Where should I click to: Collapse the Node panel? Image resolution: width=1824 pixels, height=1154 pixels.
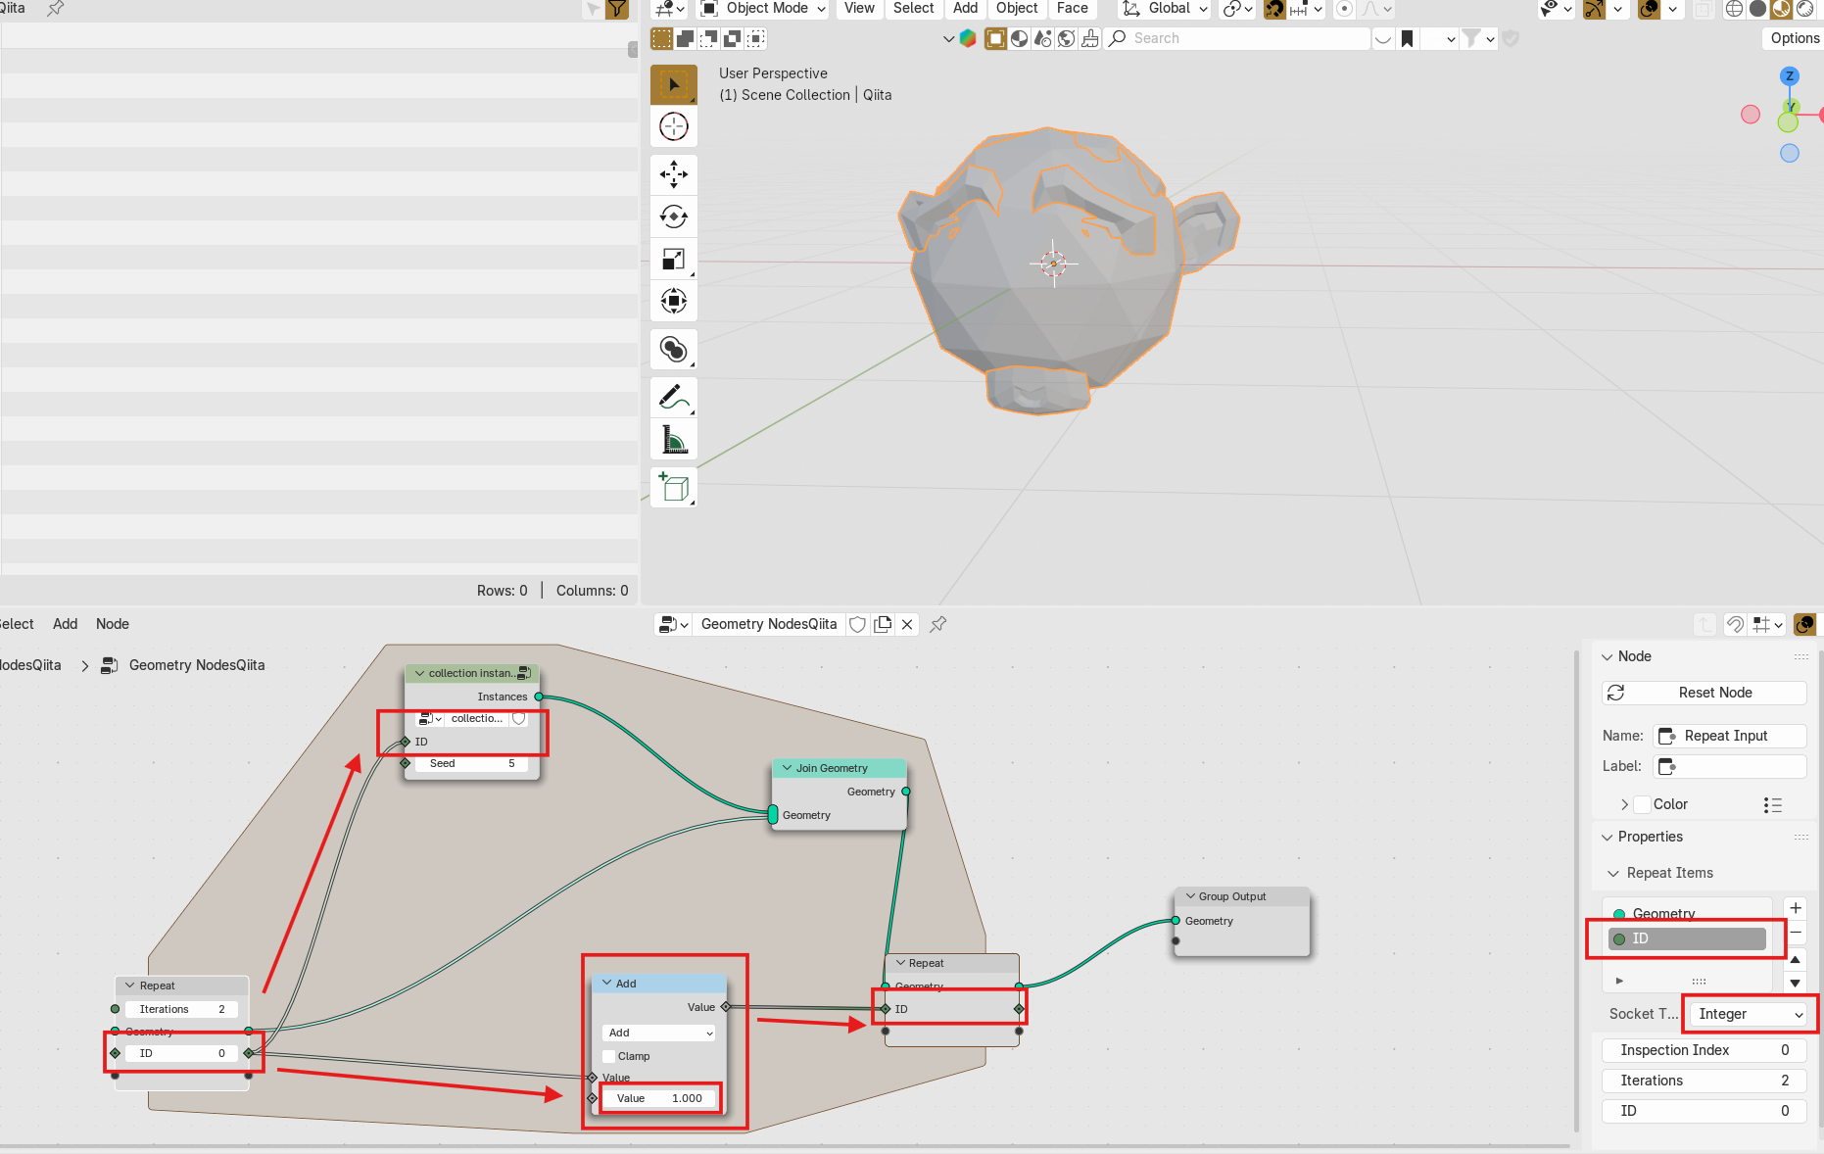pos(1607,656)
